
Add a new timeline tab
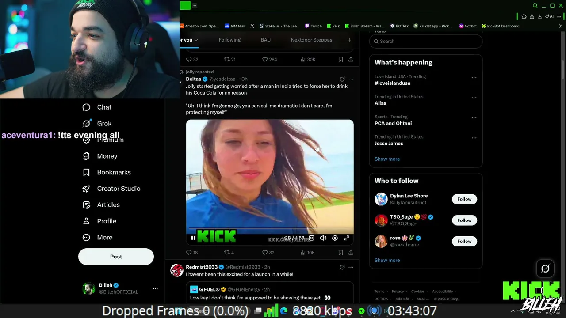[349, 40]
